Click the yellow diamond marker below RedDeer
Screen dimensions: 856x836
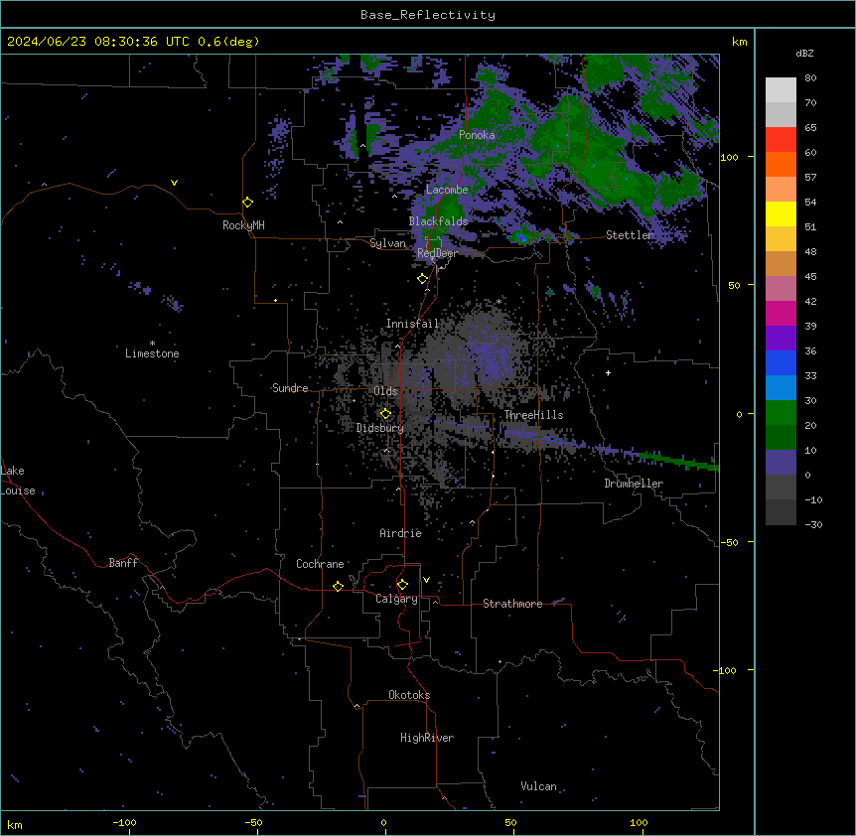click(422, 279)
